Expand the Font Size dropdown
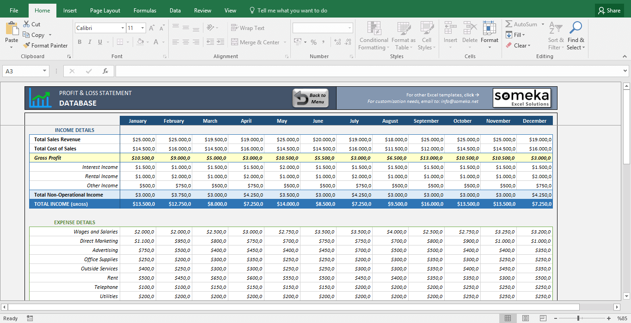631x323 pixels. [143, 28]
